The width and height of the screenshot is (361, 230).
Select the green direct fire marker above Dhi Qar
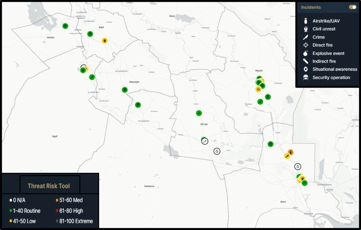[x=199, y=113]
